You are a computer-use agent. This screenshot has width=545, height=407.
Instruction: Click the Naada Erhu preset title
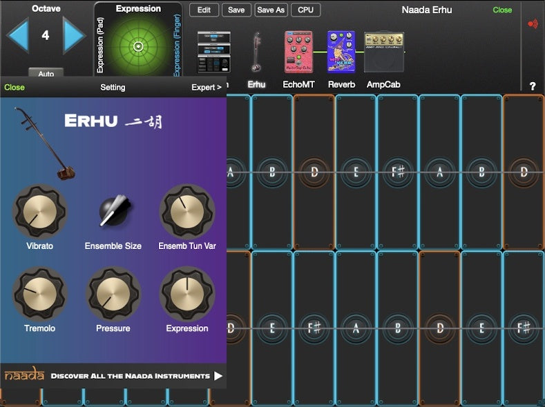click(427, 10)
